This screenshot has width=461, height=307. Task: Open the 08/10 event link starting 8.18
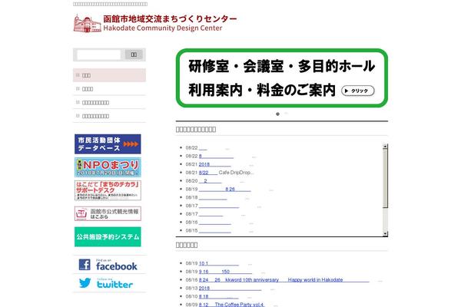218,296
